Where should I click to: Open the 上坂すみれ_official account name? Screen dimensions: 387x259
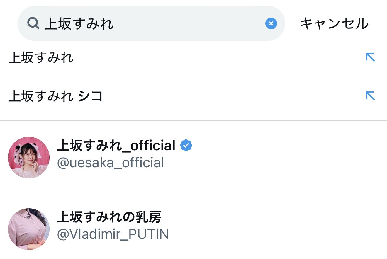[x=116, y=146]
